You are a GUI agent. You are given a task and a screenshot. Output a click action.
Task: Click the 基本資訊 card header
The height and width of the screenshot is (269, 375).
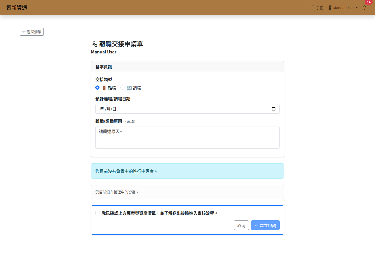[187, 67]
